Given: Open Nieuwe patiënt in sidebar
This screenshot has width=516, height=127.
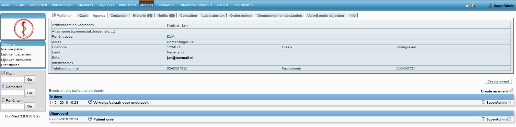Looking at the screenshot, I should pyautogui.click(x=13, y=49).
